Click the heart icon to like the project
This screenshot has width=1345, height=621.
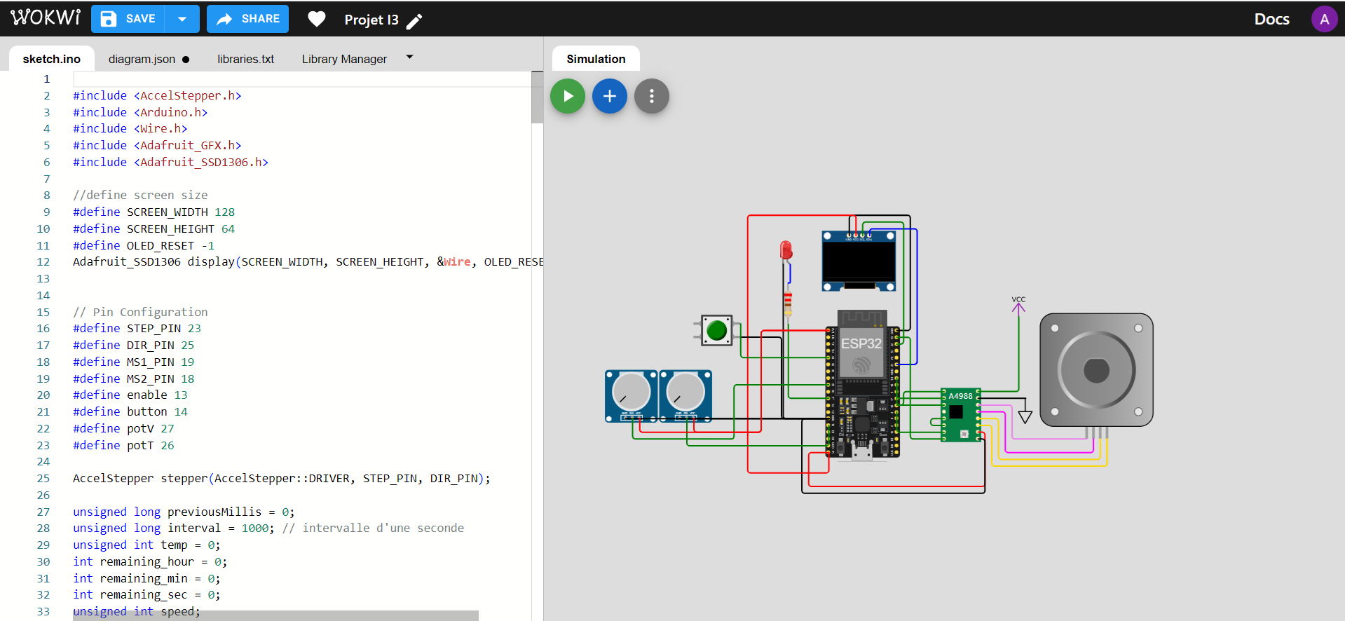click(x=317, y=20)
